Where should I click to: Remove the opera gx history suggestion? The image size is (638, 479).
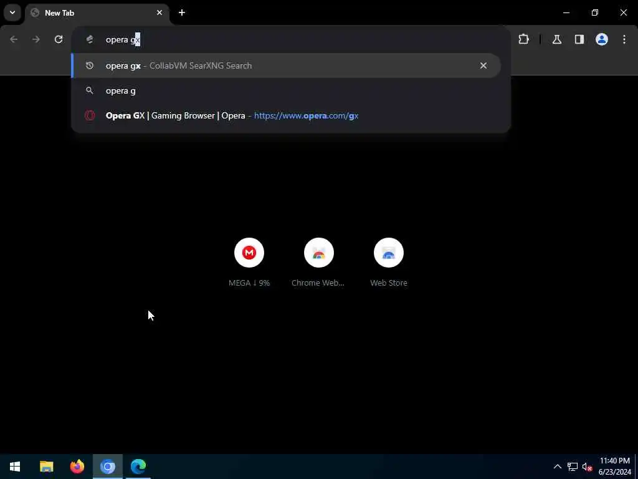(x=483, y=65)
